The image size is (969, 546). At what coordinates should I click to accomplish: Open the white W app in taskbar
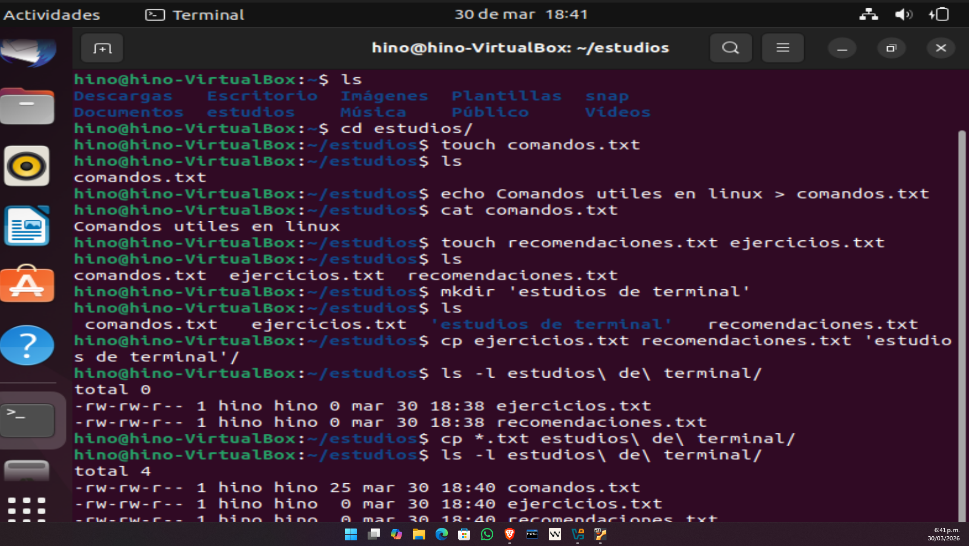click(555, 535)
